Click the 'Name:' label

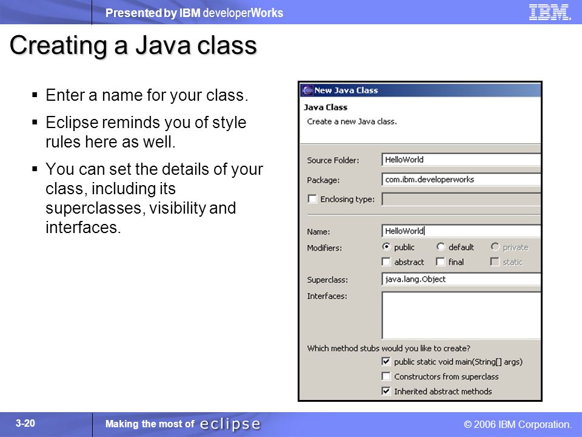[x=318, y=232]
